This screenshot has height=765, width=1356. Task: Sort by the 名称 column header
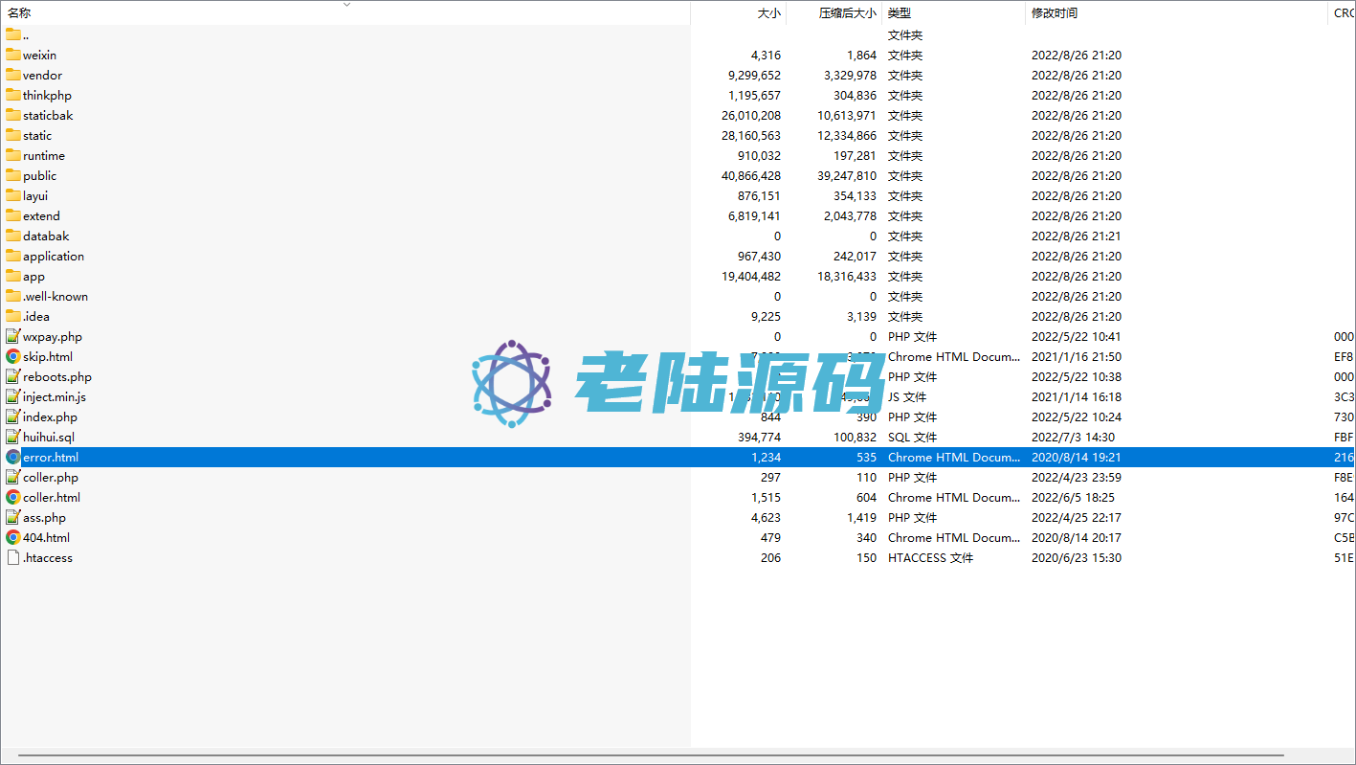pyautogui.click(x=19, y=13)
